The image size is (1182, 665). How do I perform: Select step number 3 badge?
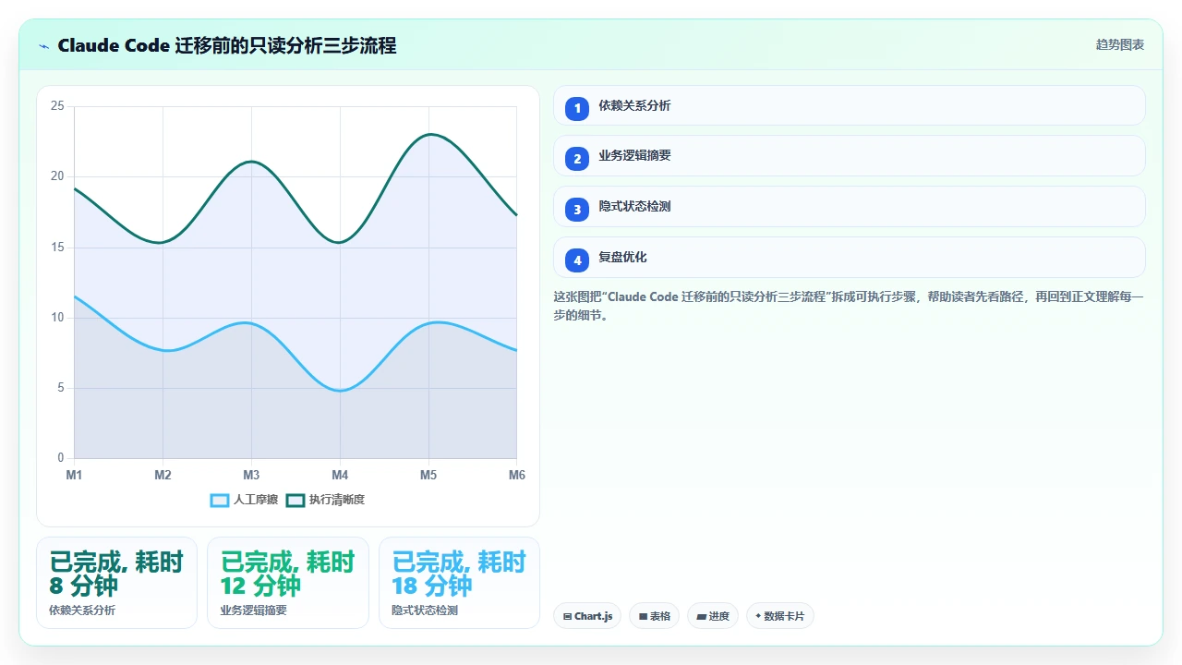(577, 209)
